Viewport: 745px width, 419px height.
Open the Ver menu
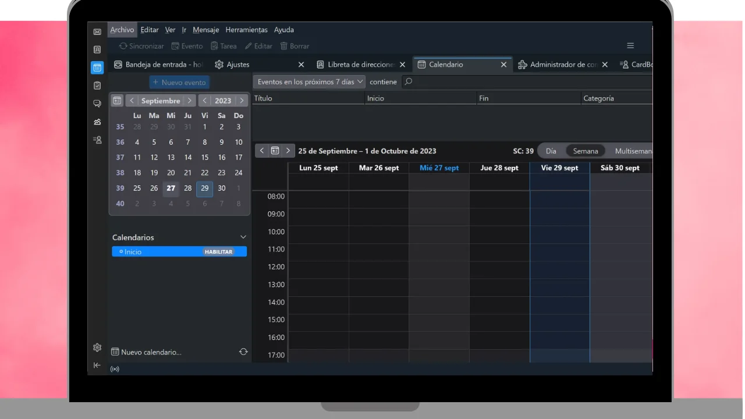pyautogui.click(x=170, y=30)
